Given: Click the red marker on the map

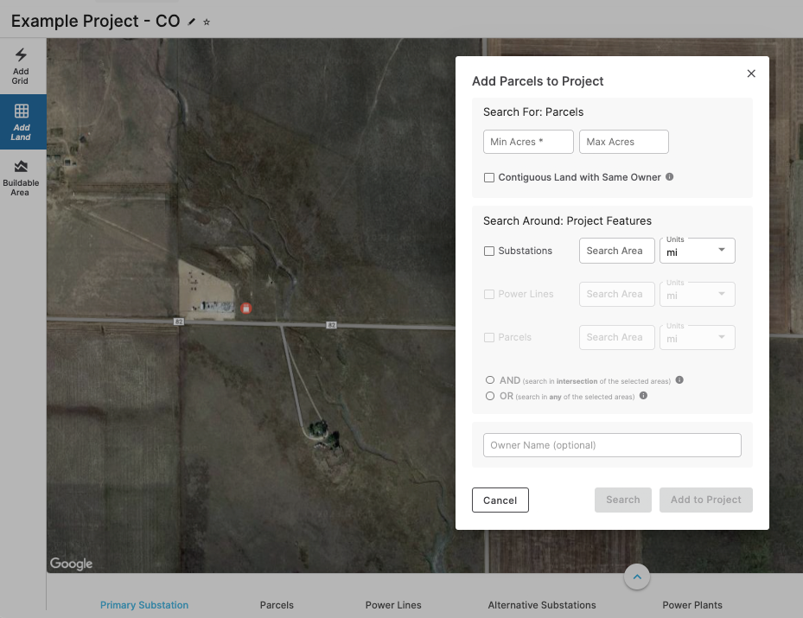Looking at the screenshot, I should (246, 308).
